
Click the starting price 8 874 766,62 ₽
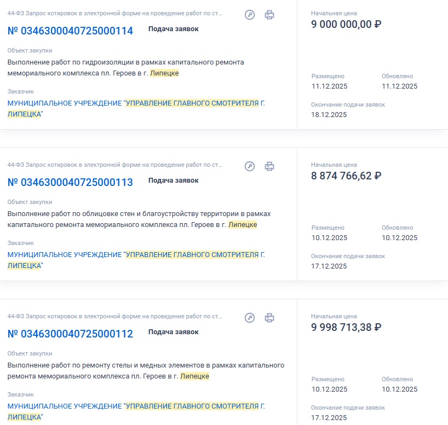tap(346, 176)
